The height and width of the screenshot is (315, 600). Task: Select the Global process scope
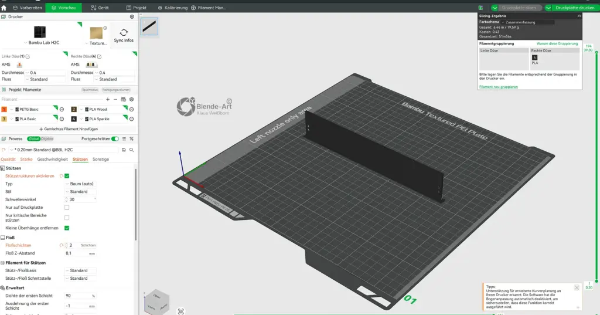pos(33,138)
